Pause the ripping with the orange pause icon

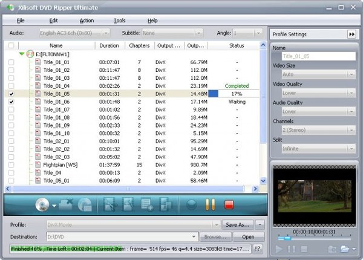pos(210,204)
